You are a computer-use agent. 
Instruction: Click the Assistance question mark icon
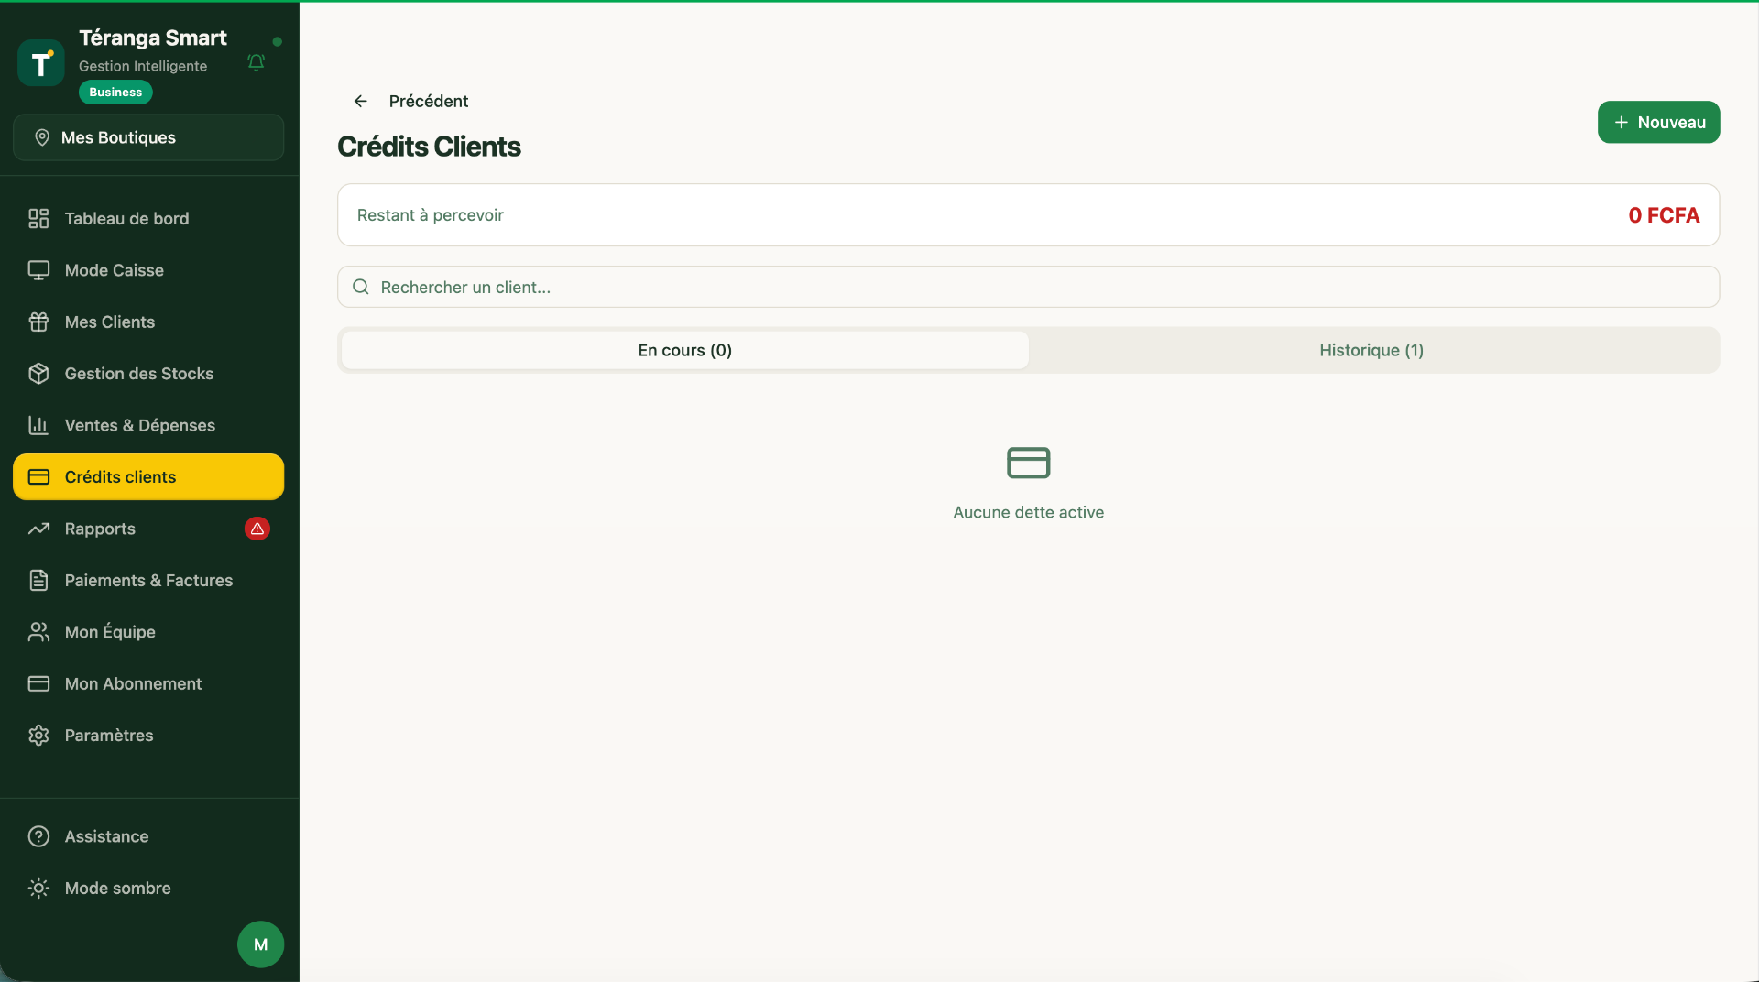click(38, 836)
